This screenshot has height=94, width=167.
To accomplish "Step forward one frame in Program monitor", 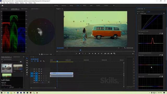I will [x=99, y=54].
